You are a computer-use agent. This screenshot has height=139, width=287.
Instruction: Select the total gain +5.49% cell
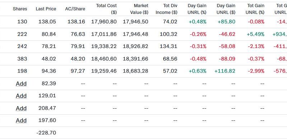(x=255, y=34)
